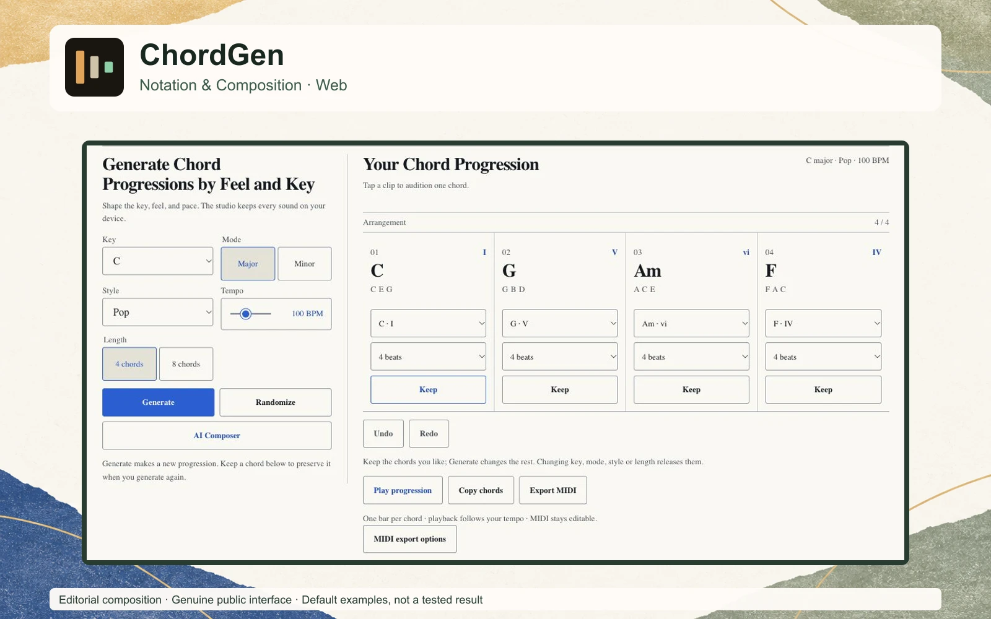The height and width of the screenshot is (619, 991).
Task: Click the blue Generate button
Action: click(x=158, y=402)
